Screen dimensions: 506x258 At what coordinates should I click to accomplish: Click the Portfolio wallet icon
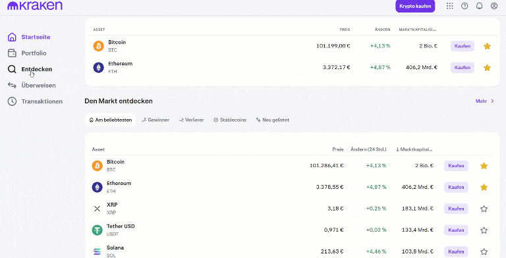12,53
